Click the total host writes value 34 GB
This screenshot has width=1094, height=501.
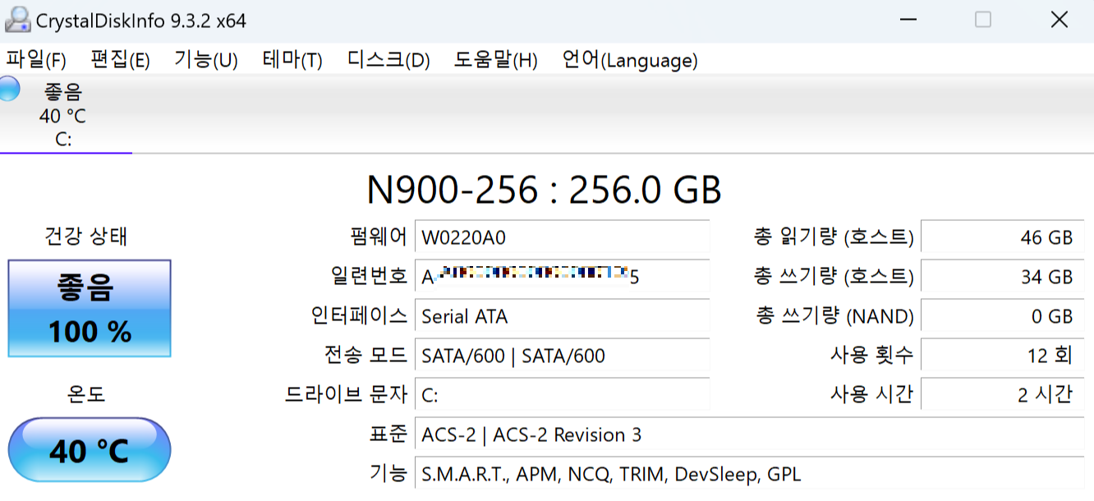pyautogui.click(x=1002, y=277)
